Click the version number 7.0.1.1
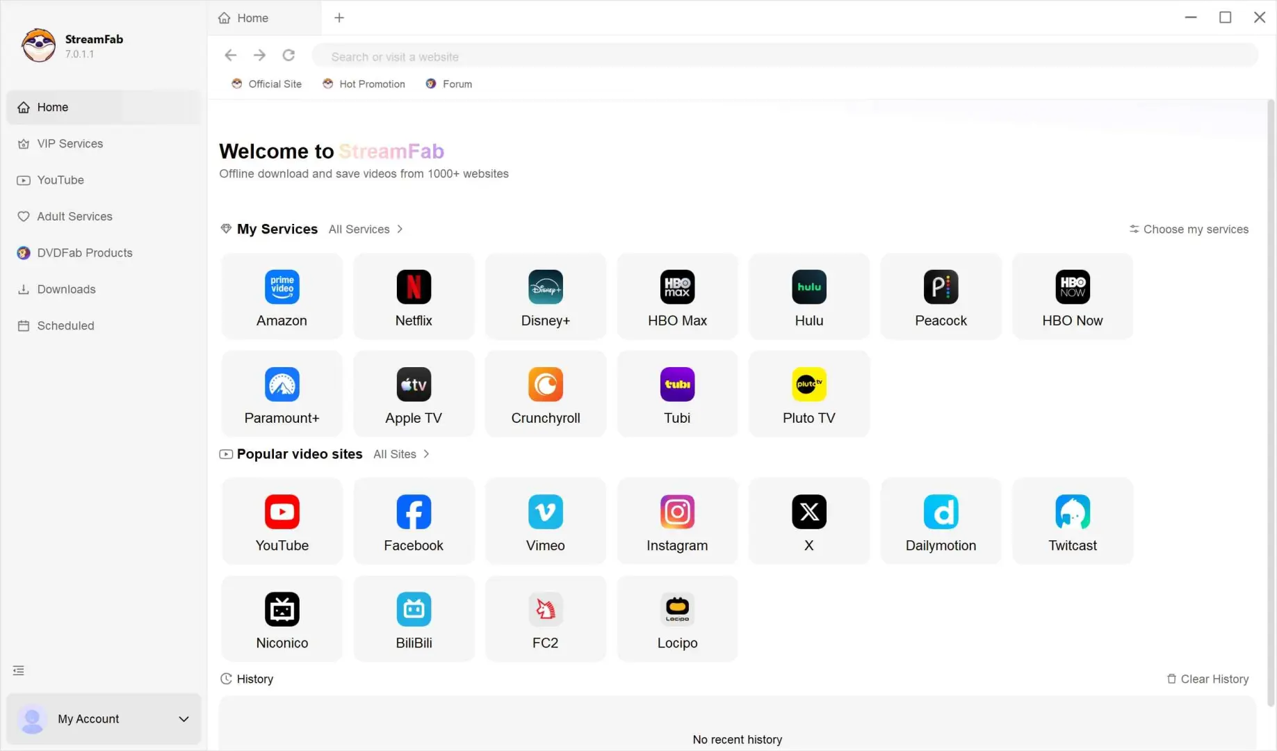The image size is (1277, 751). click(79, 54)
